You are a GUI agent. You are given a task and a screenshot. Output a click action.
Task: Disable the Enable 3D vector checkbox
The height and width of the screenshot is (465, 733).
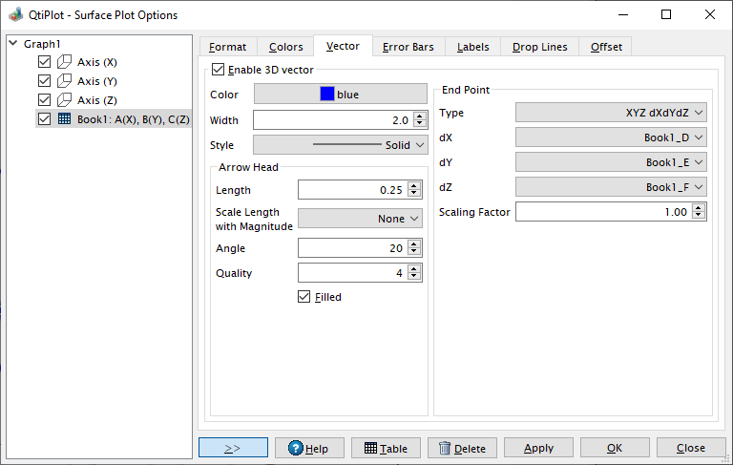coord(219,70)
